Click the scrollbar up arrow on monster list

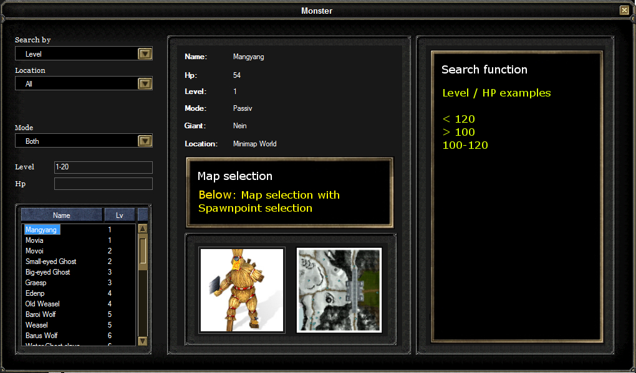(x=142, y=229)
